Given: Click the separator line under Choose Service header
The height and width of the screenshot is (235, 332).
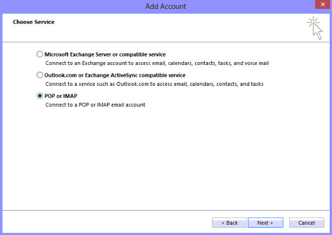Looking at the screenshot, I should [166, 42].
